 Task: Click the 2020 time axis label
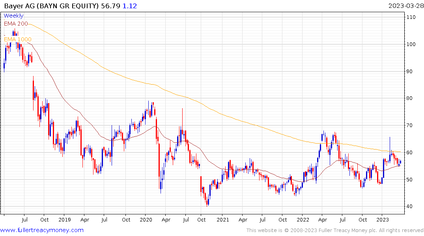tap(146, 219)
